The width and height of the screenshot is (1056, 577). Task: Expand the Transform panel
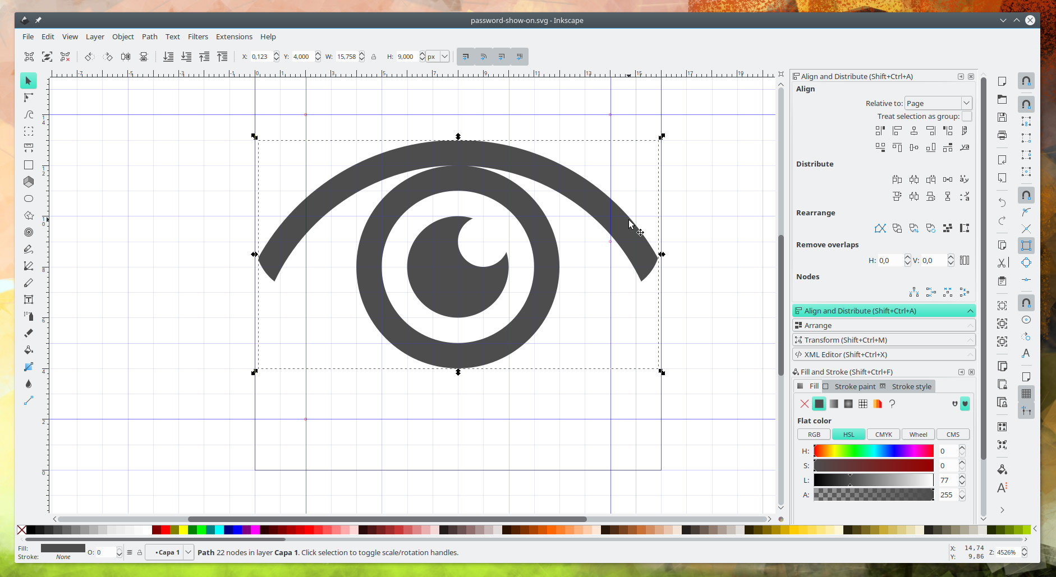pos(884,340)
